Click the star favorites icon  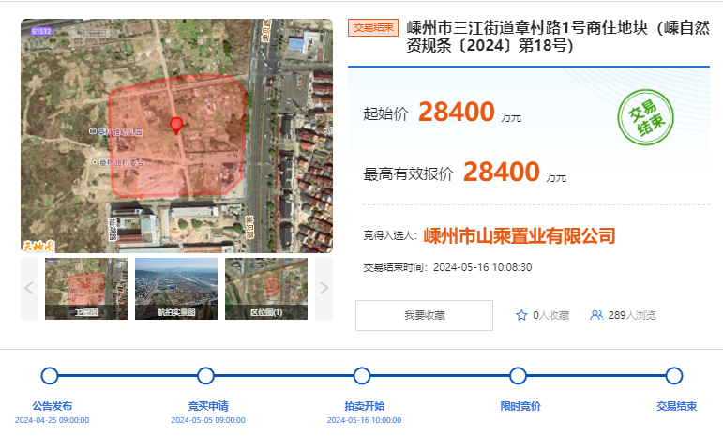click(521, 316)
